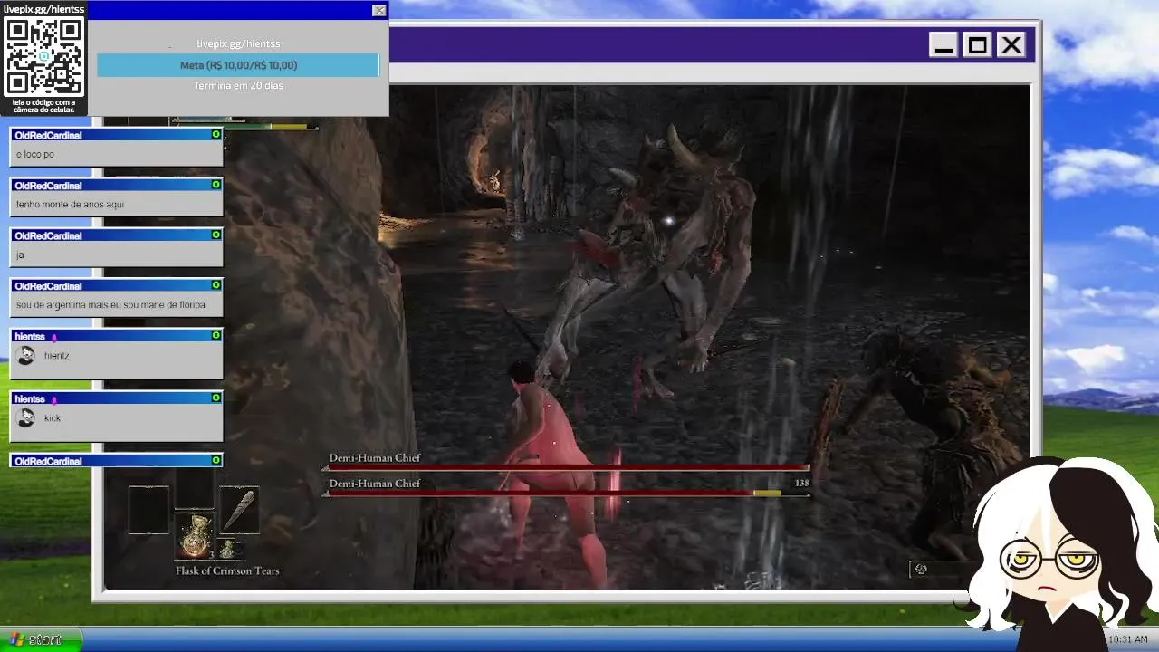Click lower Demi-Human Chief health bar with 138
Viewport: 1159px width, 652px height.
tap(566, 494)
